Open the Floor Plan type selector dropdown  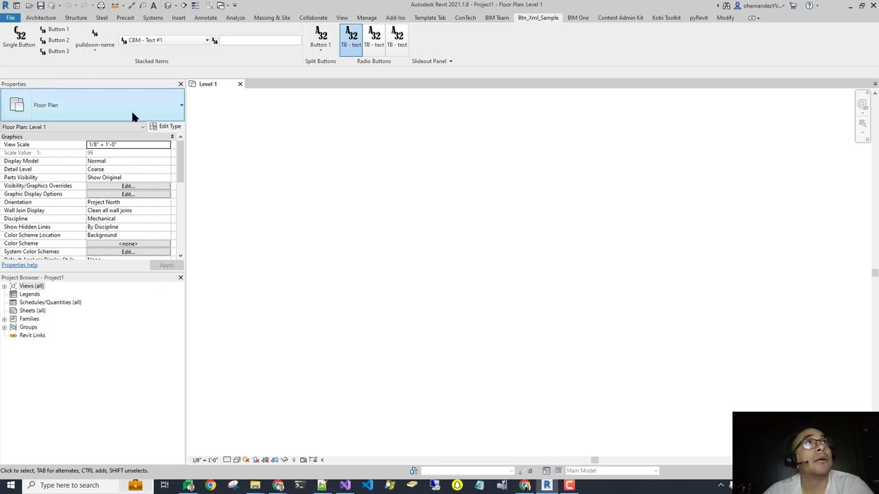click(181, 105)
